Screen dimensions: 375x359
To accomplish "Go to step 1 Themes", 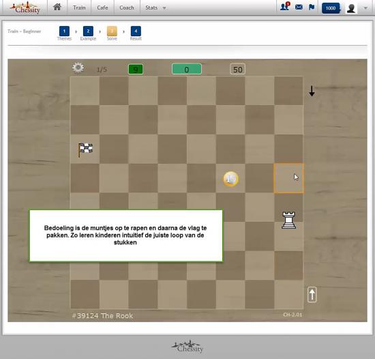I will [x=64, y=33].
